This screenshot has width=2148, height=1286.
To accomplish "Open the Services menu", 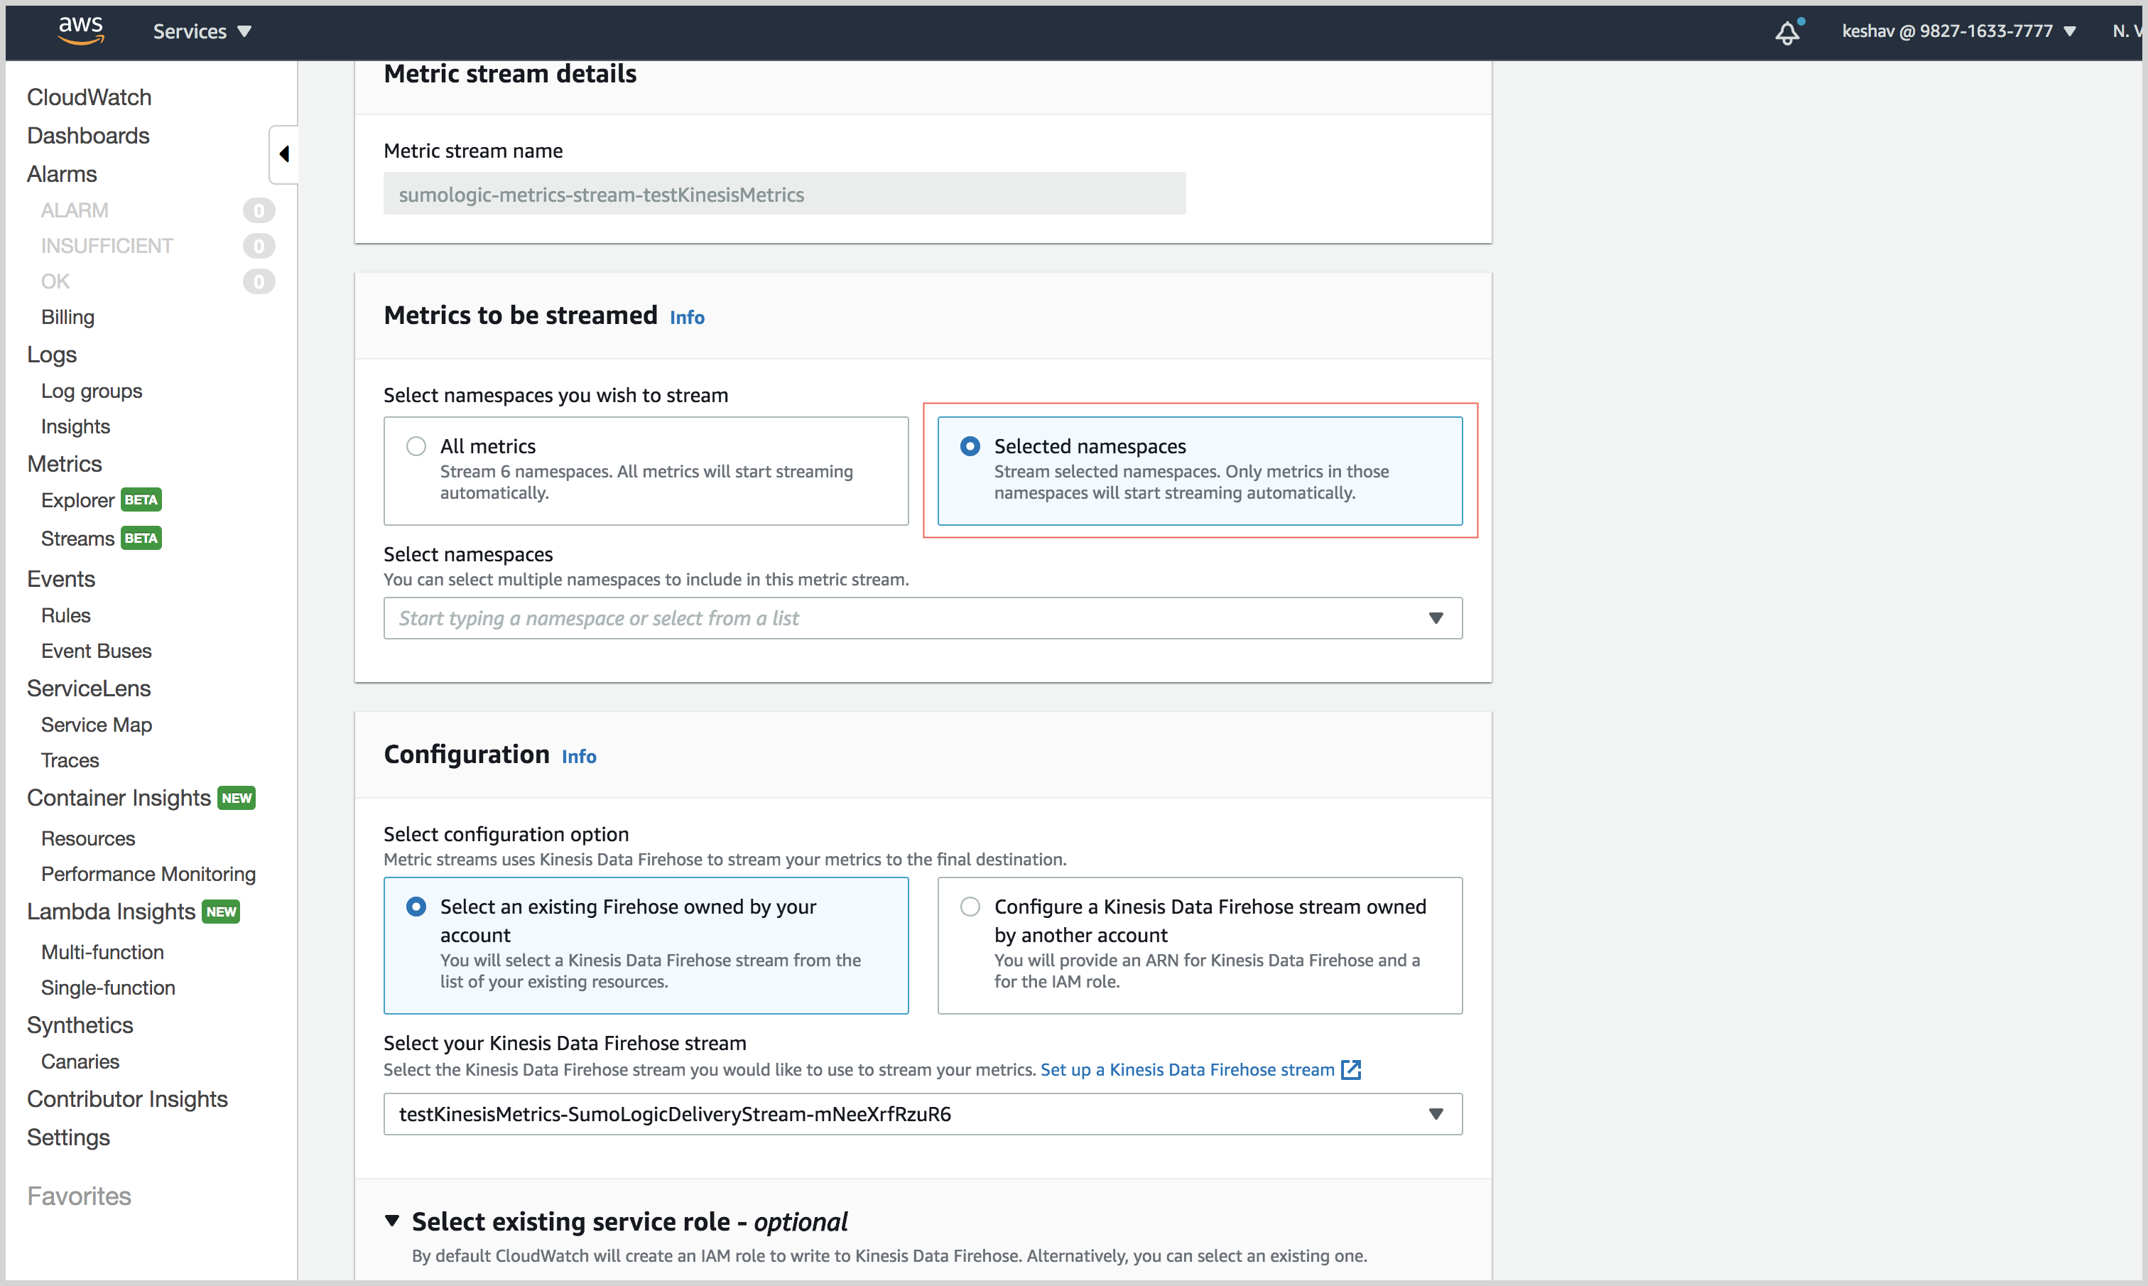I will pyautogui.click(x=202, y=32).
